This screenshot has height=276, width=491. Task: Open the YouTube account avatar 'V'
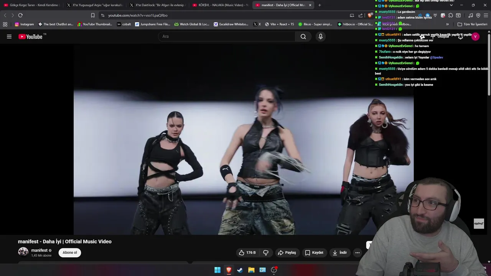(475, 36)
